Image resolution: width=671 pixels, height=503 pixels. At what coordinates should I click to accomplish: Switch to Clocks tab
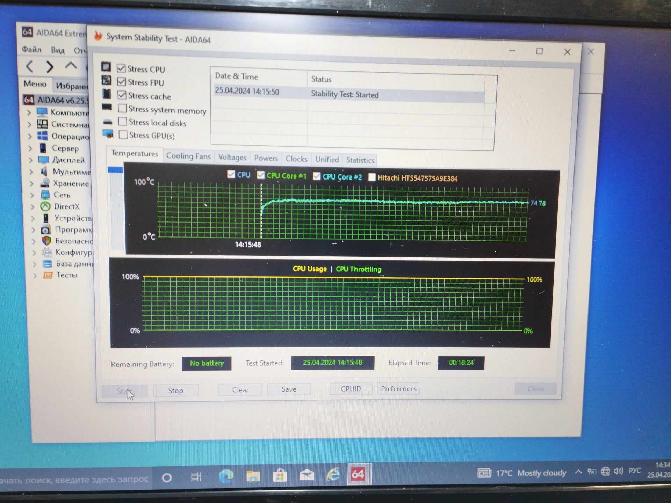tap(296, 159)
